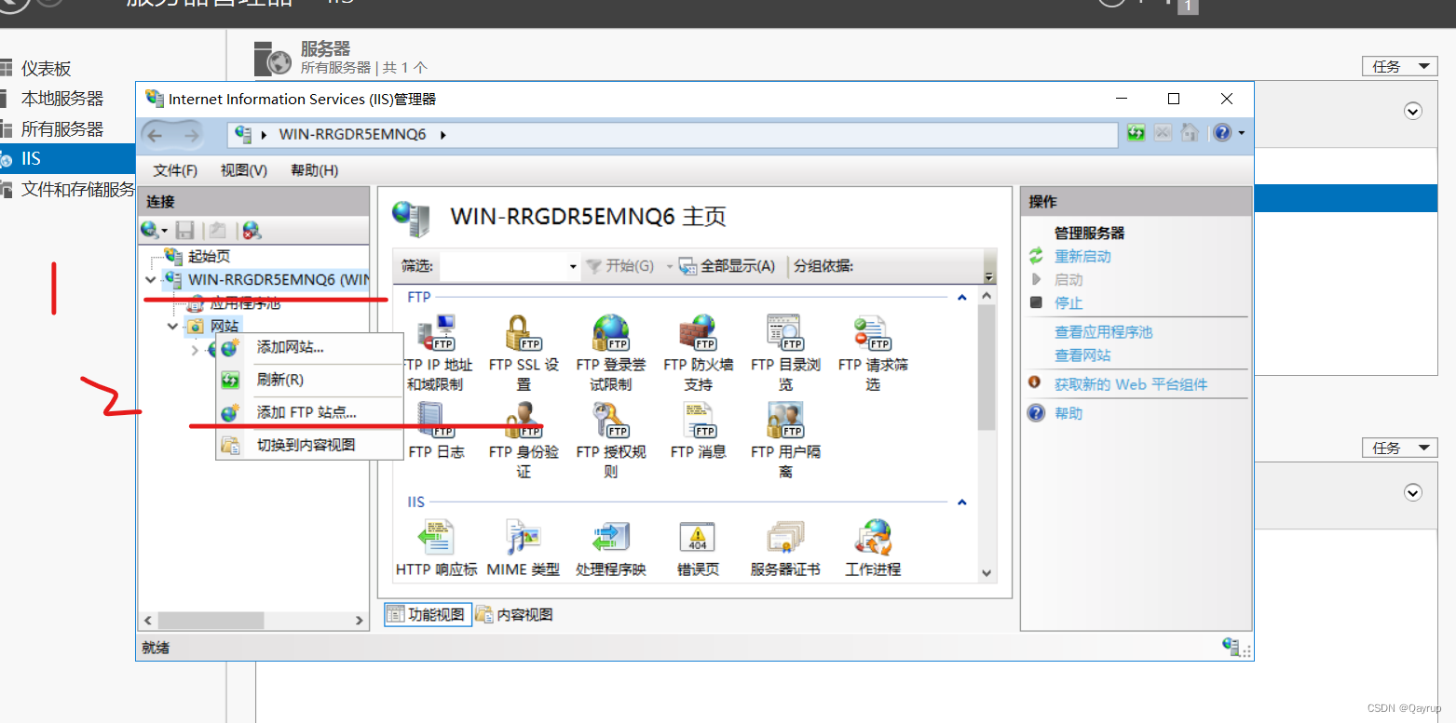Choose 添加 FTP 站点... from context menu
The height and width of the screenshot is (723, 1456).
click(310, 412)
